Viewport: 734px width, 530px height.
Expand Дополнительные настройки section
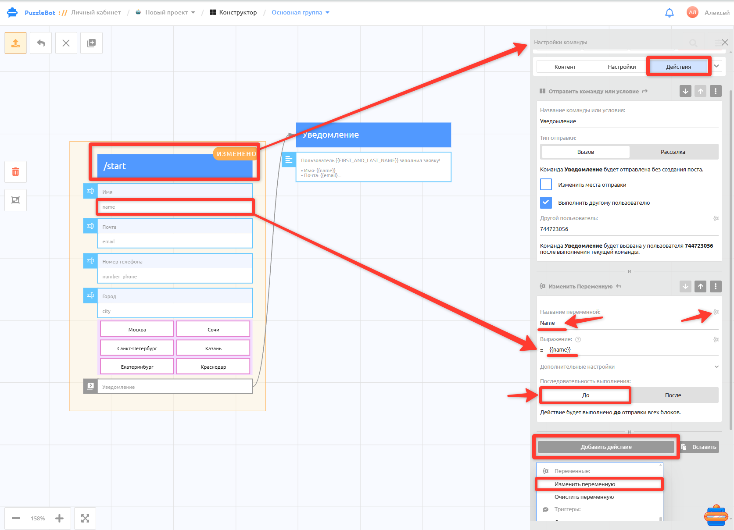[629, 366]
